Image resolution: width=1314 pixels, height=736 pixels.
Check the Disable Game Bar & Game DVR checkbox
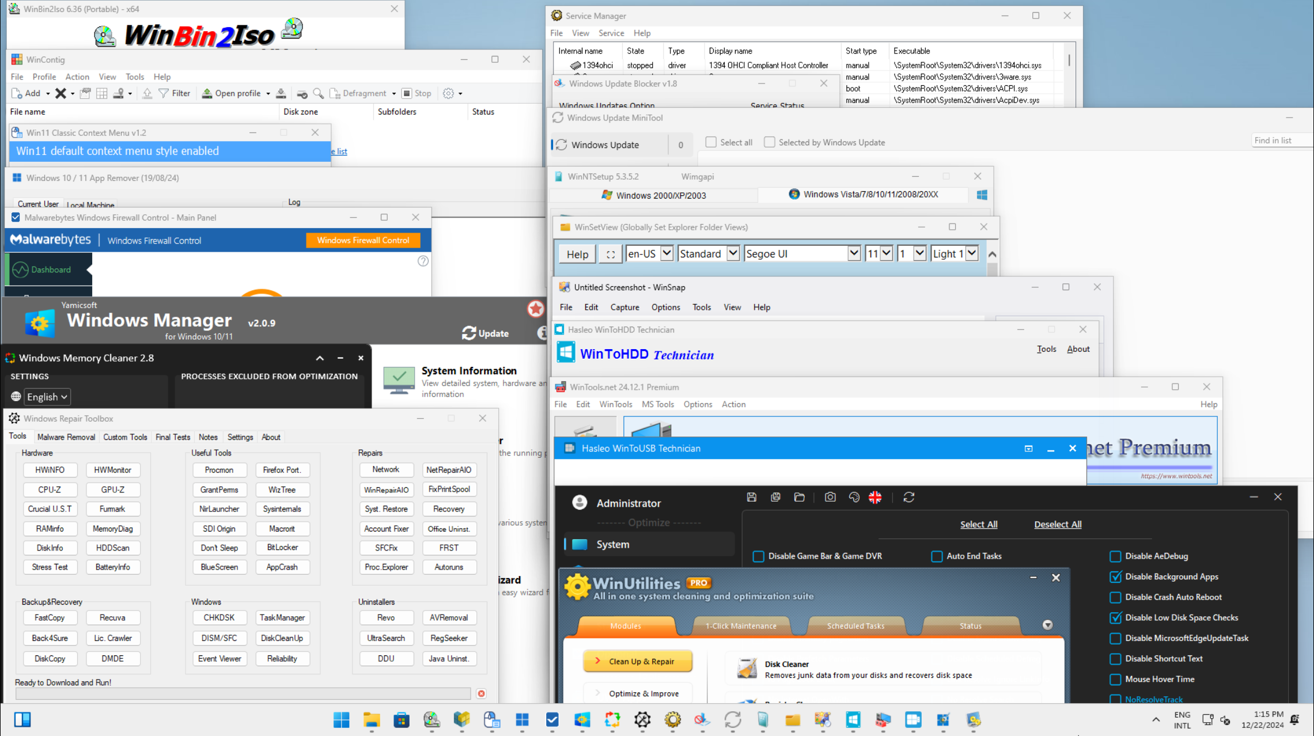(758, 556)
